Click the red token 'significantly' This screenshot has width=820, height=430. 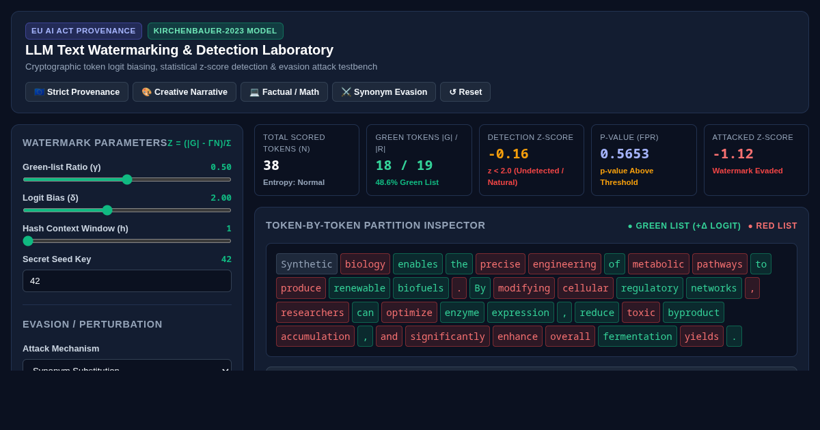click(448, 336)
